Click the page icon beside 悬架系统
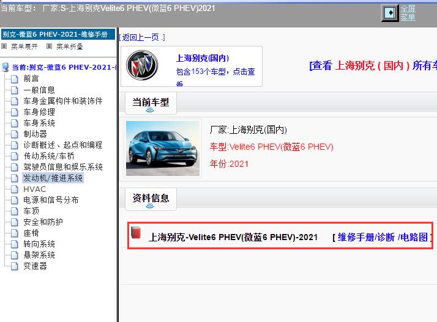Image resolution: width=437 pixels, height=322 pixels. tap(15, 255)
